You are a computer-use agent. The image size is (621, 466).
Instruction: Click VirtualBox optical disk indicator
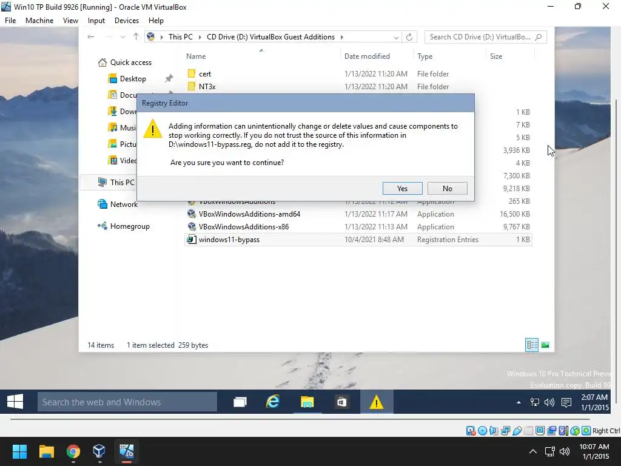click(x=482, y=431)
